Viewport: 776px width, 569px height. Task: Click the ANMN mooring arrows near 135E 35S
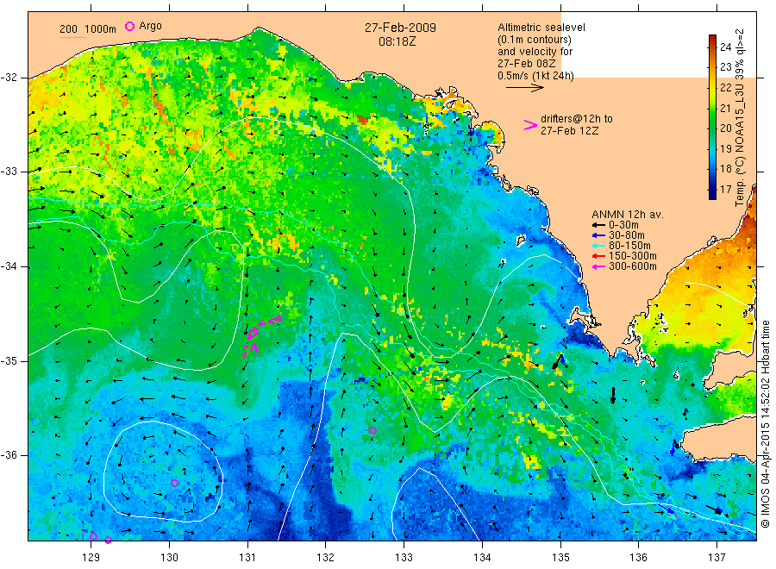tap(559, 360)
